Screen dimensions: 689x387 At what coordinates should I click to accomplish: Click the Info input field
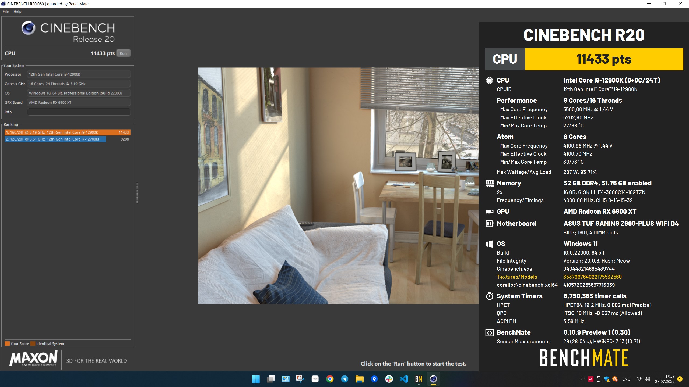[x=79, y=112]
